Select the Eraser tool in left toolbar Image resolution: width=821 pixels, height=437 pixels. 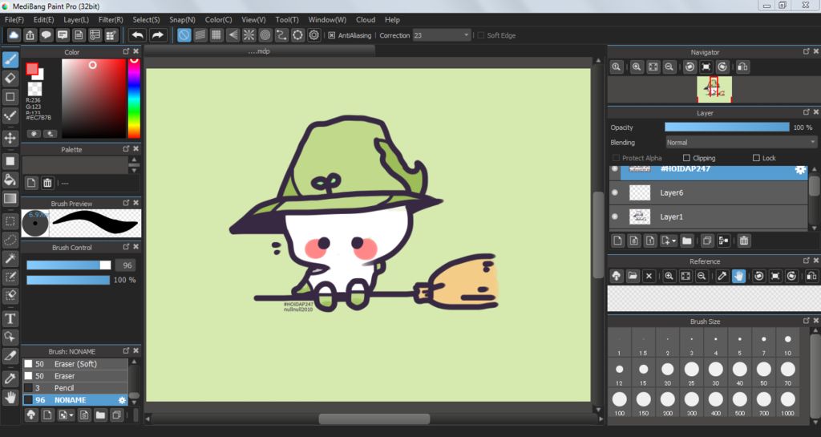pos(10,79)
